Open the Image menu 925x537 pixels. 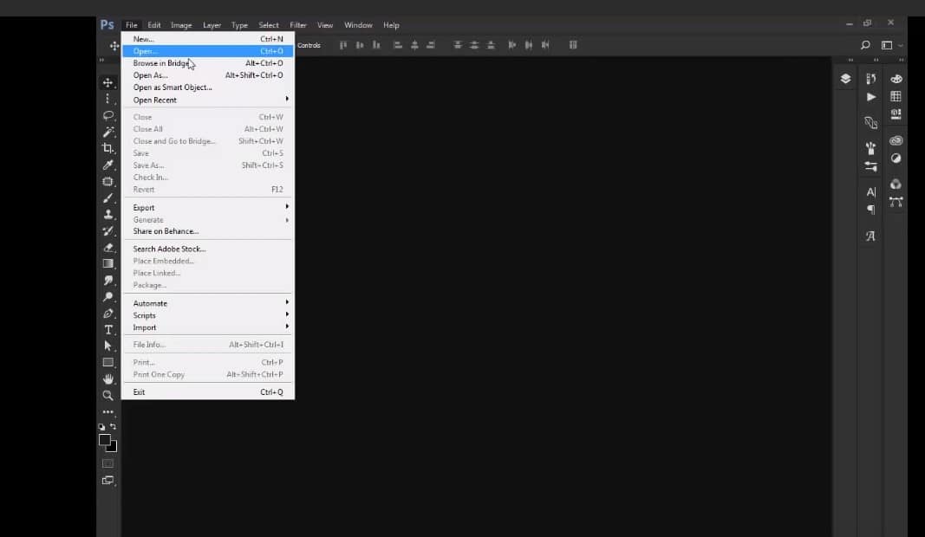click(181, 25)
